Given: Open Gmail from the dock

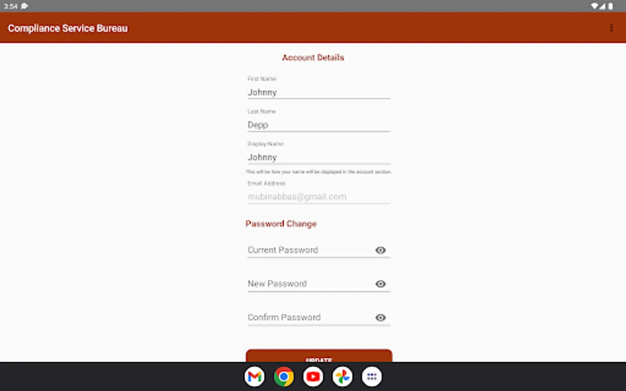Looking at the screenshot, I should 254,377.
